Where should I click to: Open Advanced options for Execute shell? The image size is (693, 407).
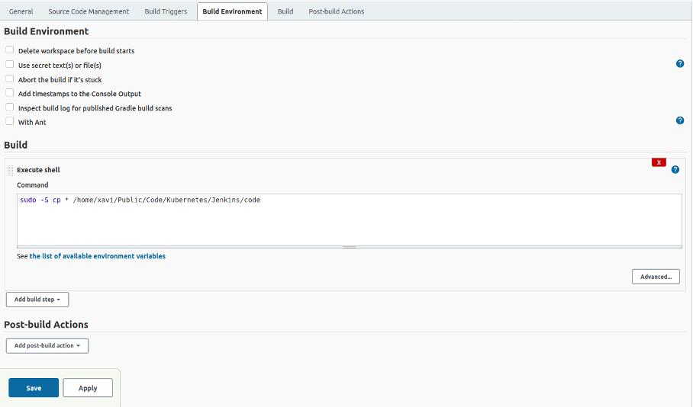pyautogui.click(x=656, y=277)
